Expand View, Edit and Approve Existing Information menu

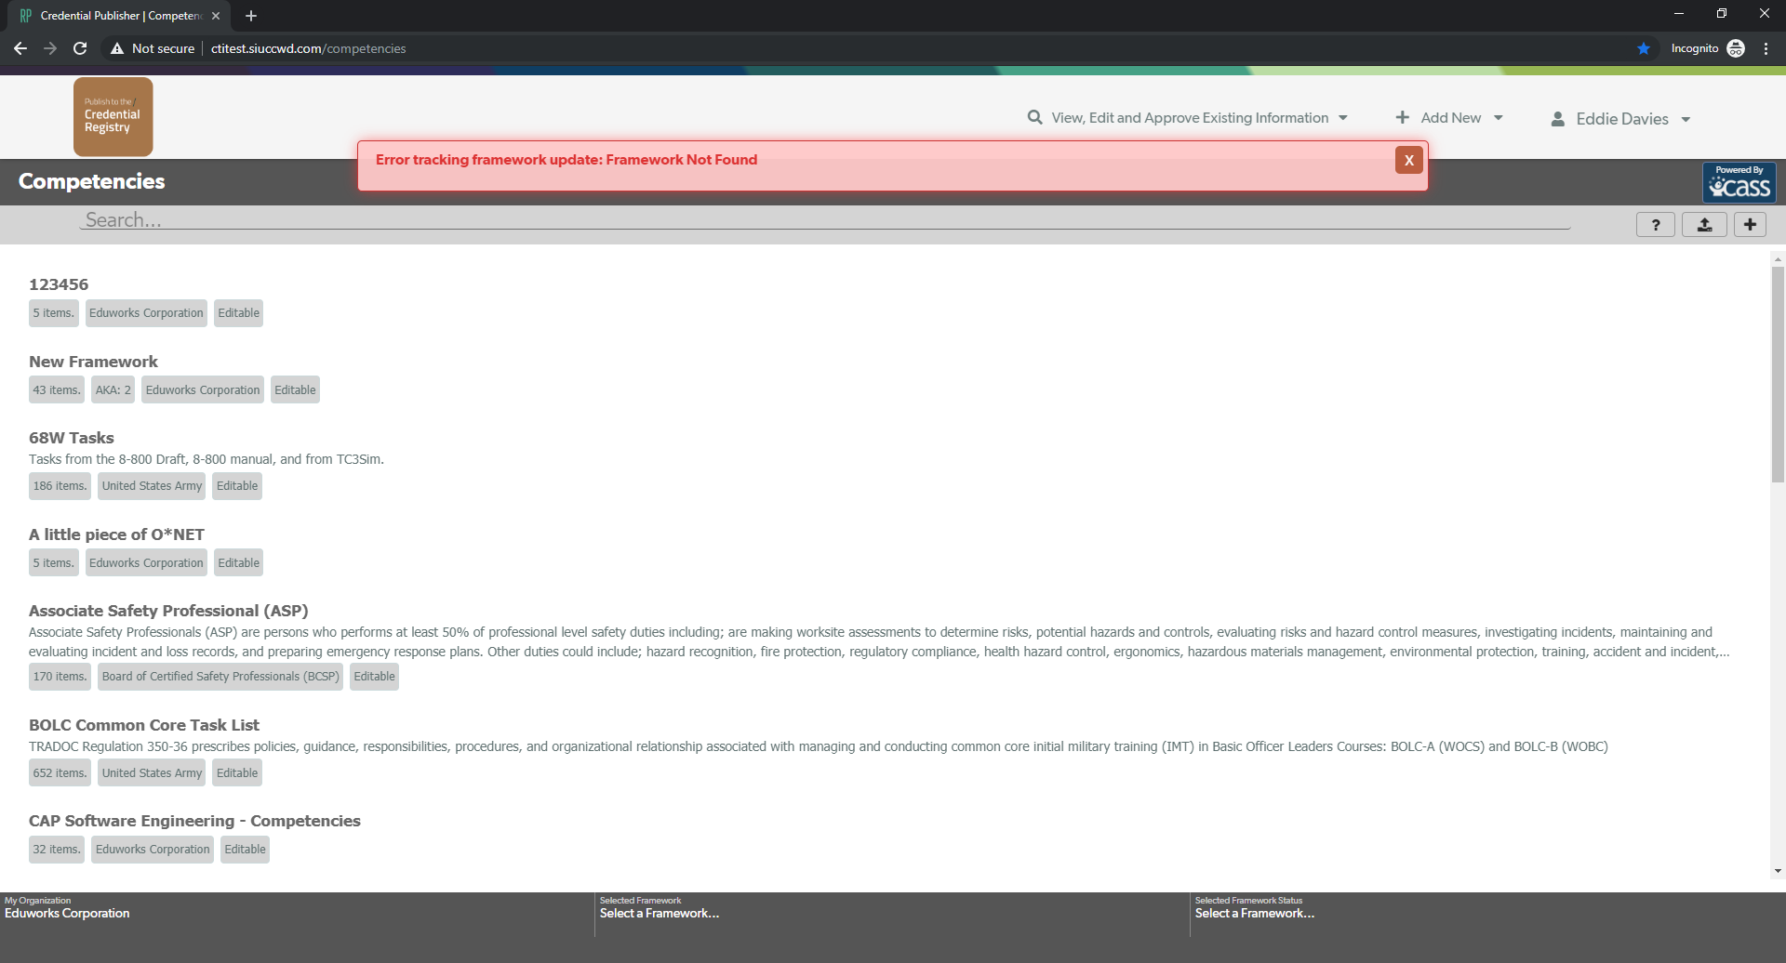(x=1188, y=118)
